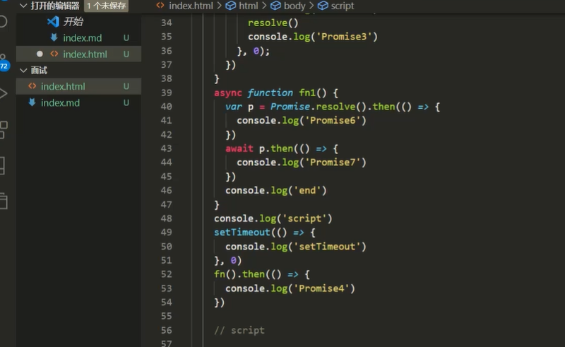565x347 pixels.
Task: Click script breadcrumb segment
Action: click(x=343, y=6)
